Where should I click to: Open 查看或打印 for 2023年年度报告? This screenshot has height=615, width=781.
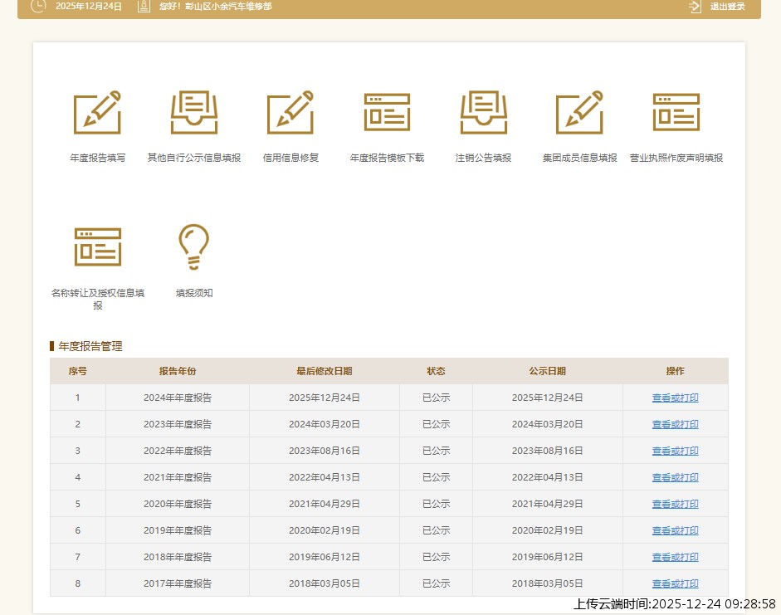[x=675, y=424]
